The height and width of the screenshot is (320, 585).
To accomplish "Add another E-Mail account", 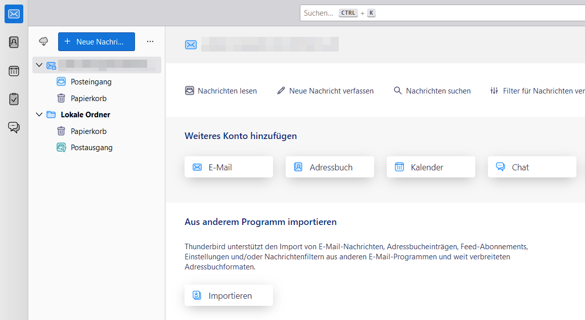I will tap(229, 167).
